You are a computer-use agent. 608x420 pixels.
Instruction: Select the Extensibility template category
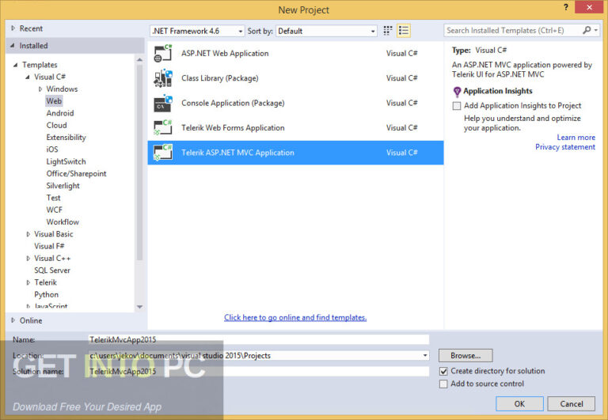(66, 137)
